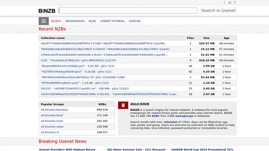Go to the Lexicon tab

pos(134,21)
